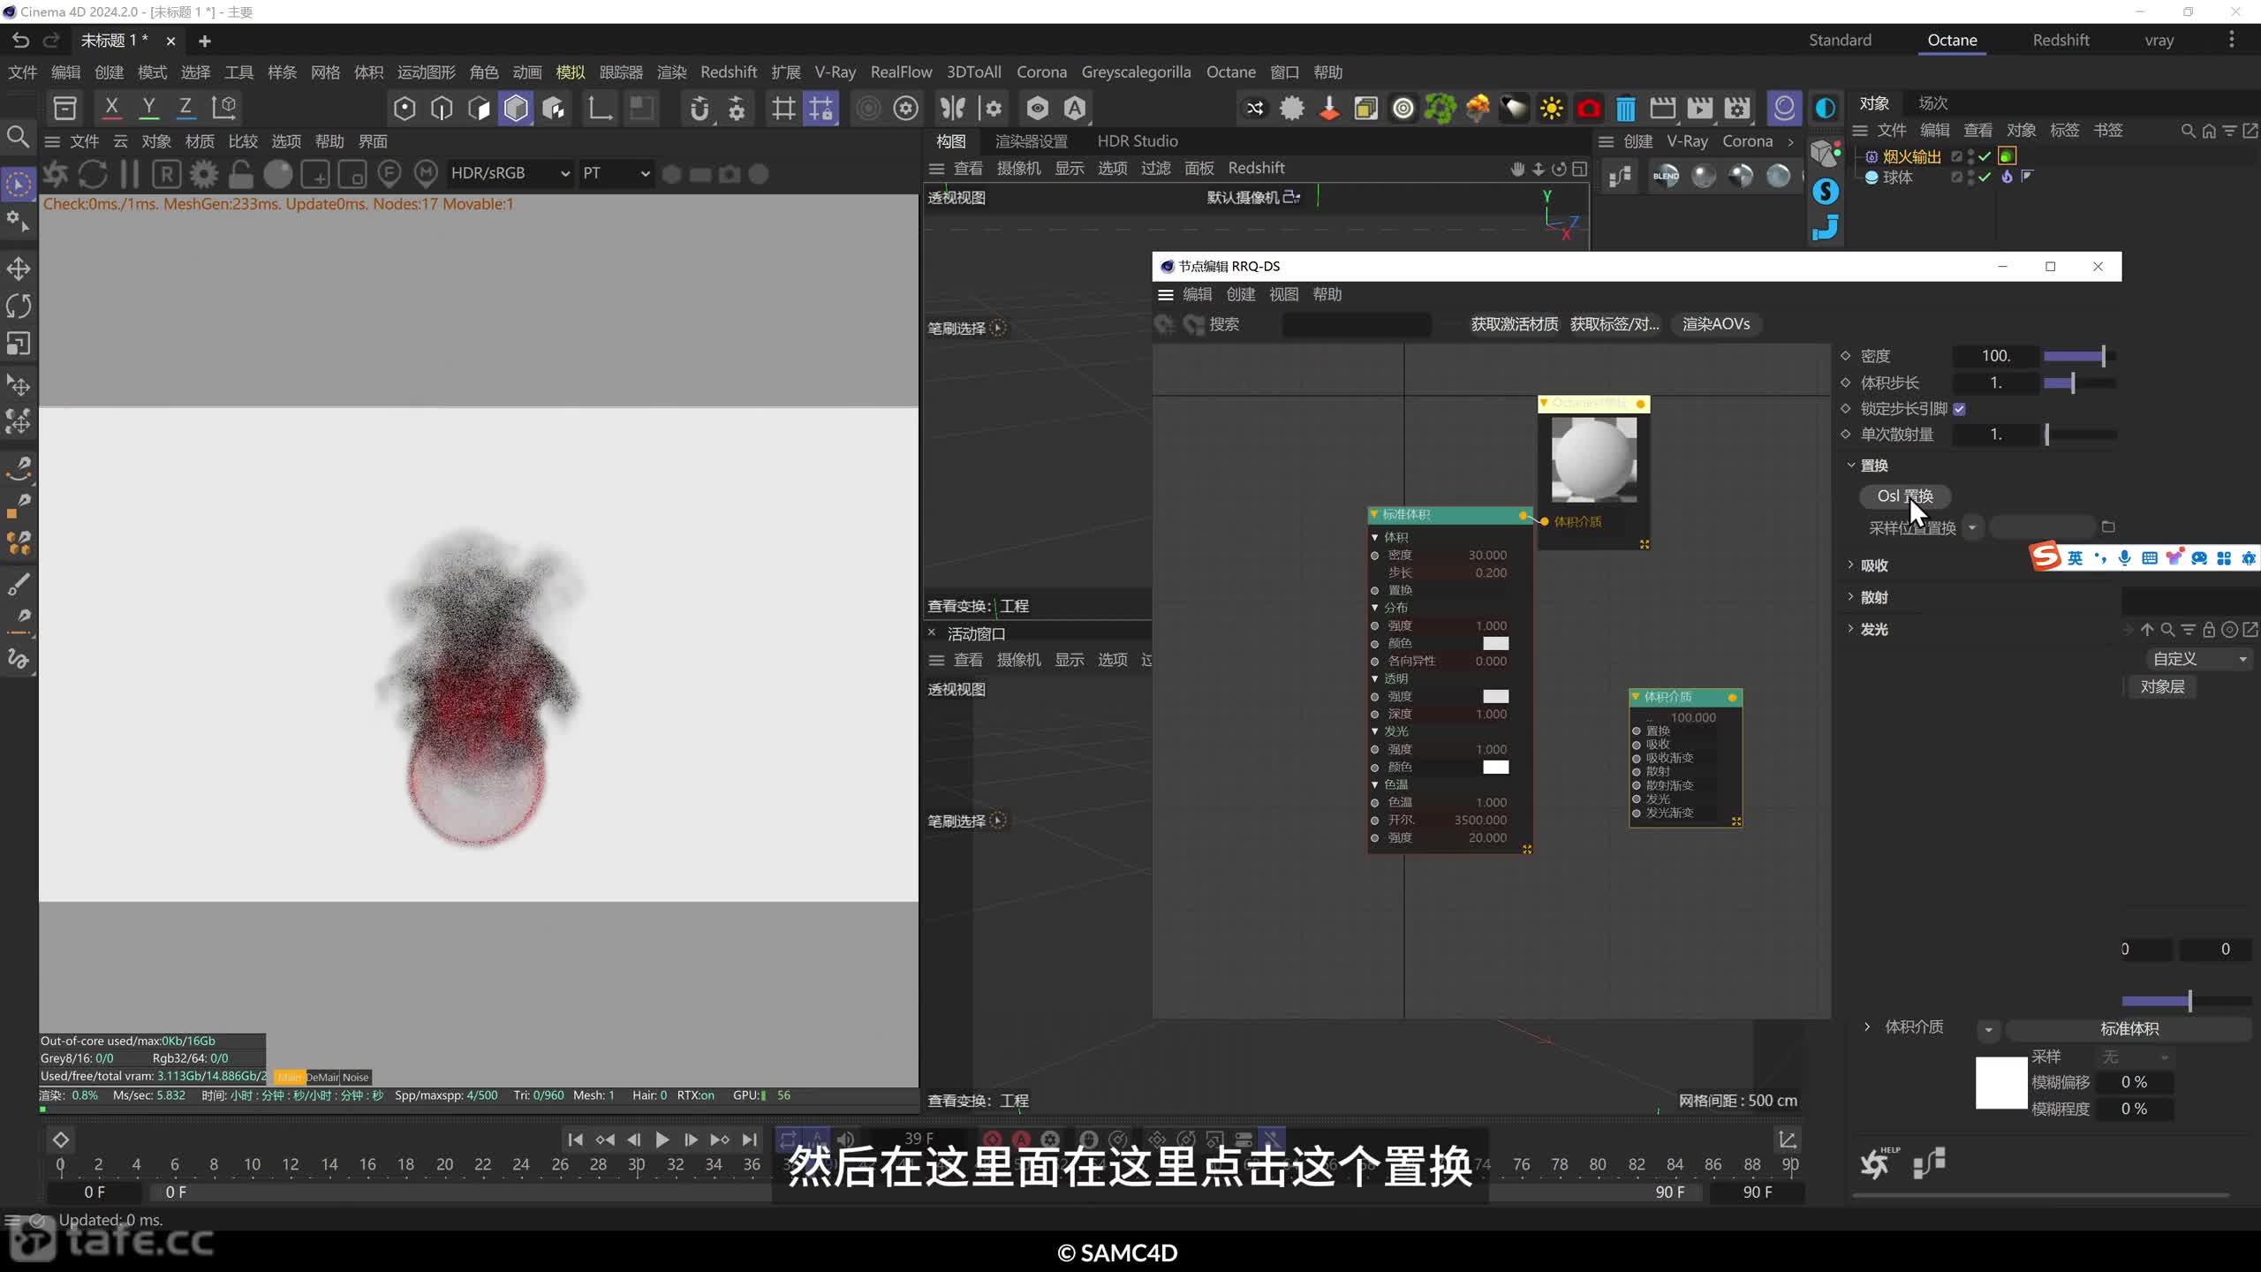Toggle 单次散射量 keyframe diamond
Viewport: 2261px width, 1272px height.
point(1846,434)
